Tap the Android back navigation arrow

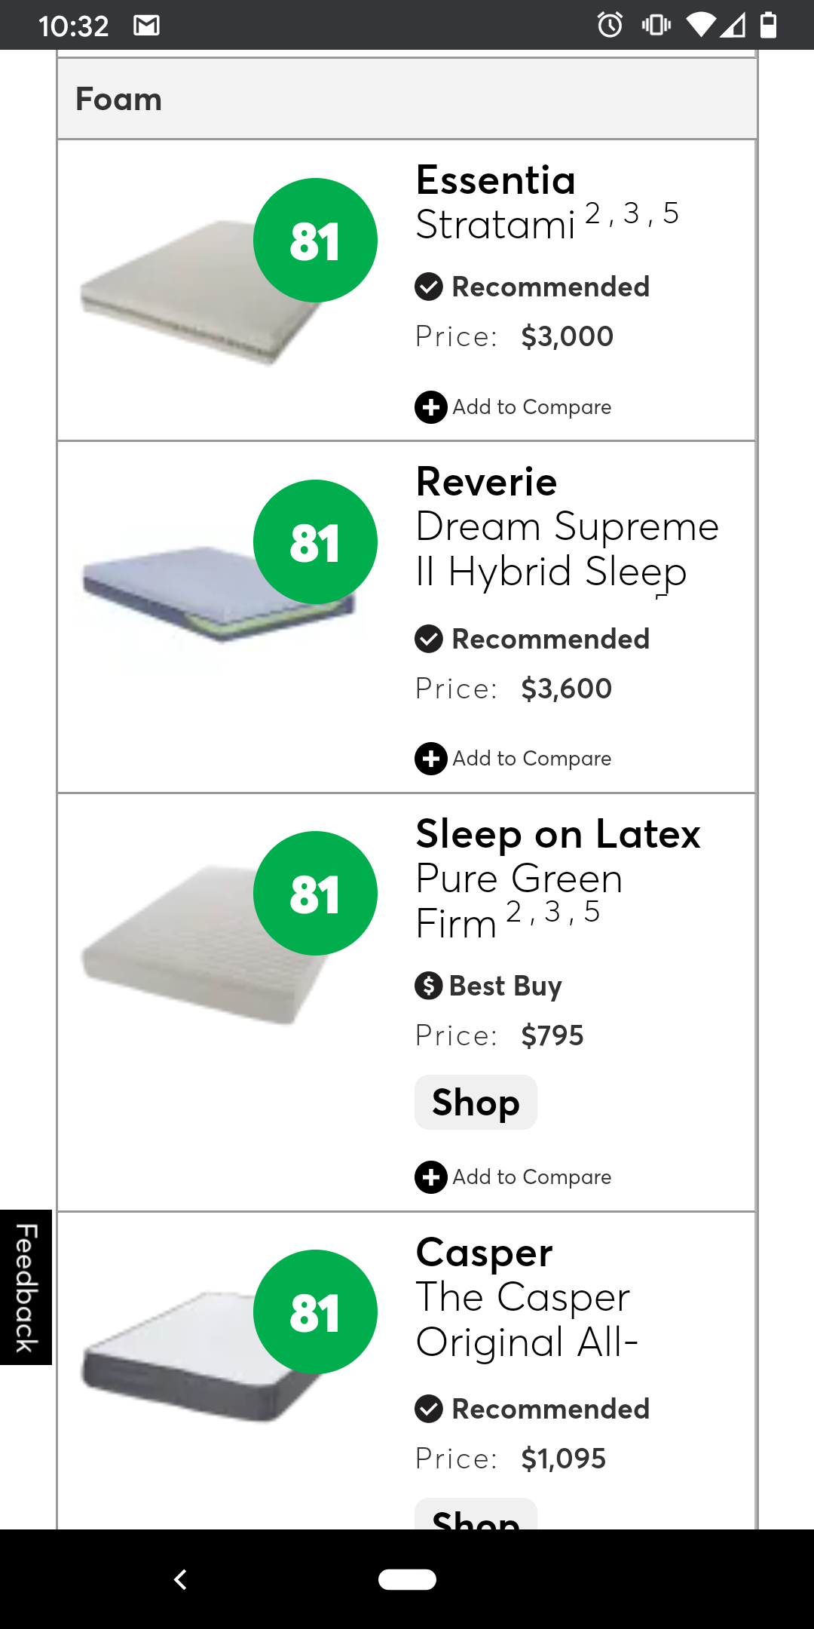point(180,1579)
